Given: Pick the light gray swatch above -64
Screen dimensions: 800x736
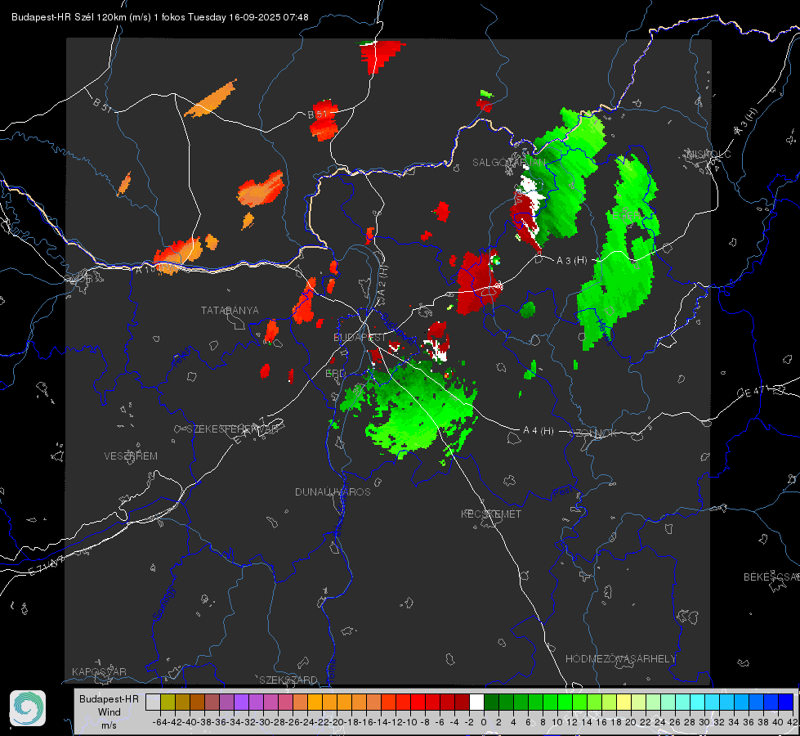Looking at the screenshot, I should coord(153,702).
